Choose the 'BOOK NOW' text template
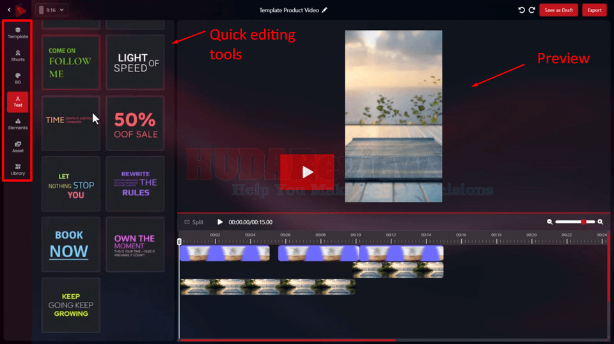 pos(70,245)
